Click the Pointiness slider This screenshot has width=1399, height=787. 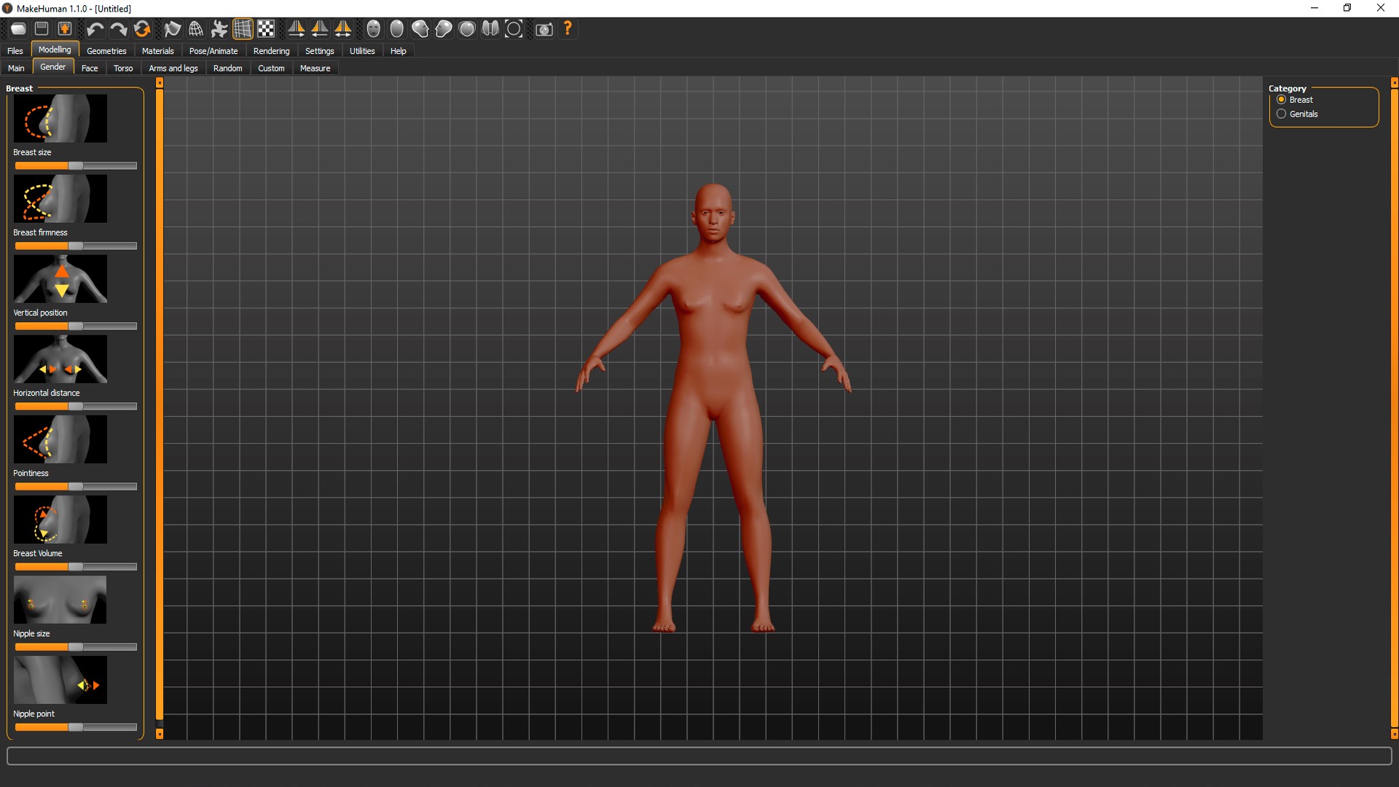[76, 487]
